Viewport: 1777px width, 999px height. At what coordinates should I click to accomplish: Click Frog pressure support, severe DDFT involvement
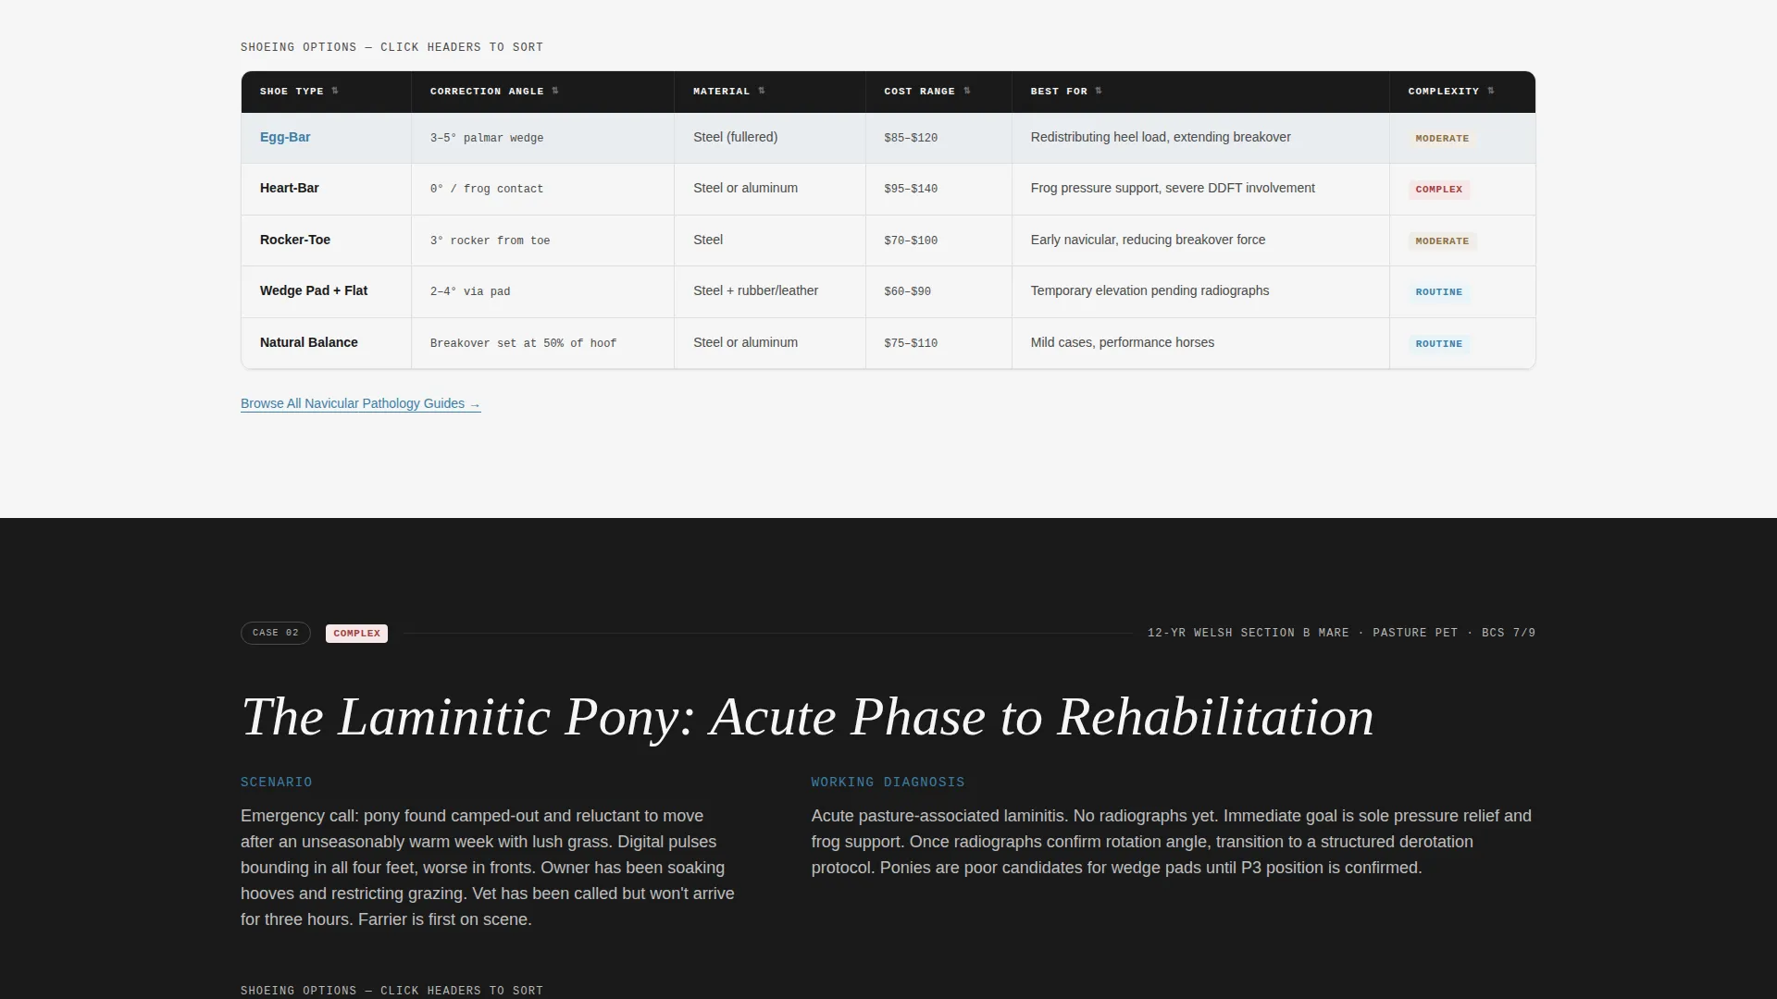click(1173, 188)
